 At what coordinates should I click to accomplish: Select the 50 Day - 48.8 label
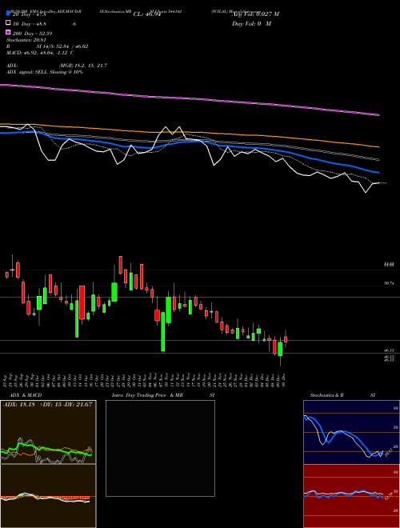30,24
